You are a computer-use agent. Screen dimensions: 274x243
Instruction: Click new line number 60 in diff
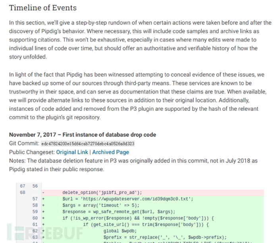[35, 218]
